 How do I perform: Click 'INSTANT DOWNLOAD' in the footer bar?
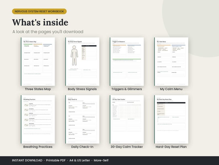27,160
